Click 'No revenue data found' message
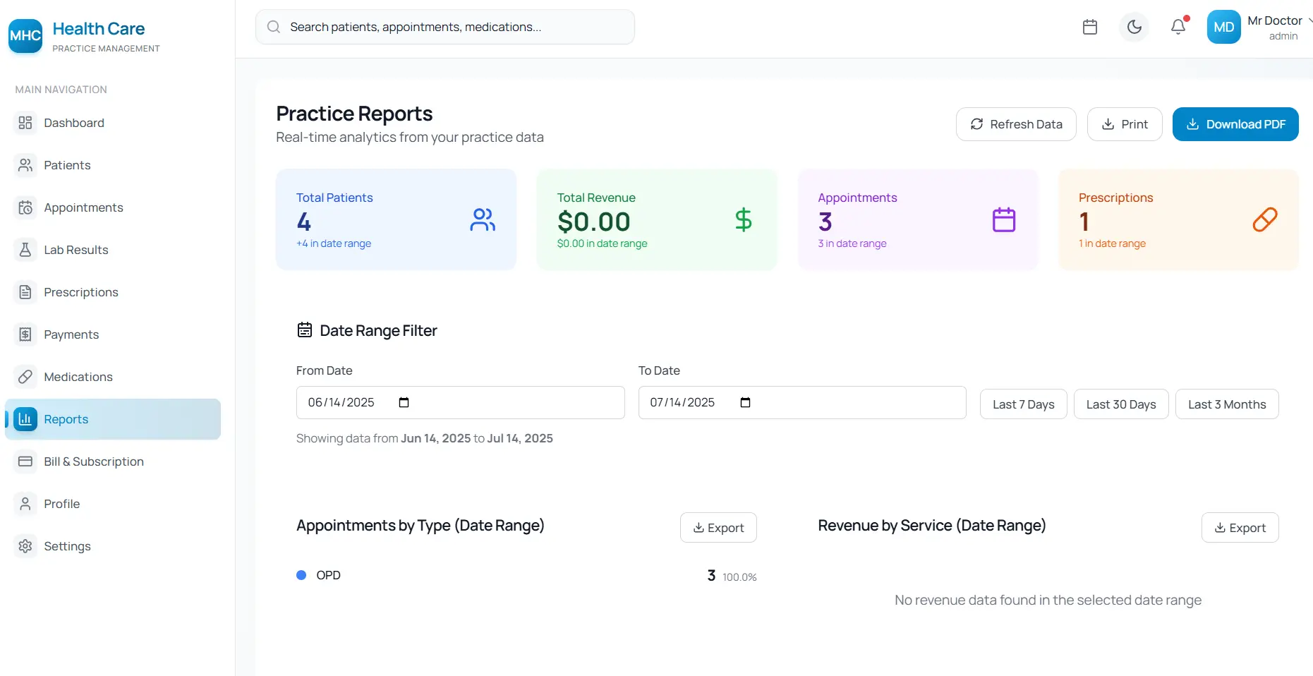The width and height of the screenshot is (1313, 676). [x=1048, y=600]
